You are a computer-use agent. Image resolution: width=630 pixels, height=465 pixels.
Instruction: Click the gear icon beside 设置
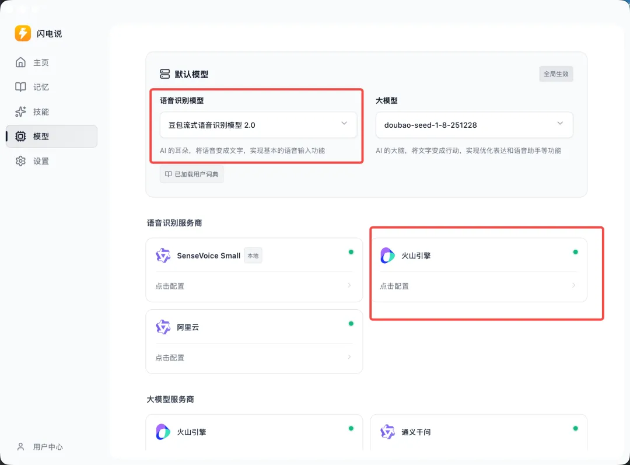click(x=20, y=161)
